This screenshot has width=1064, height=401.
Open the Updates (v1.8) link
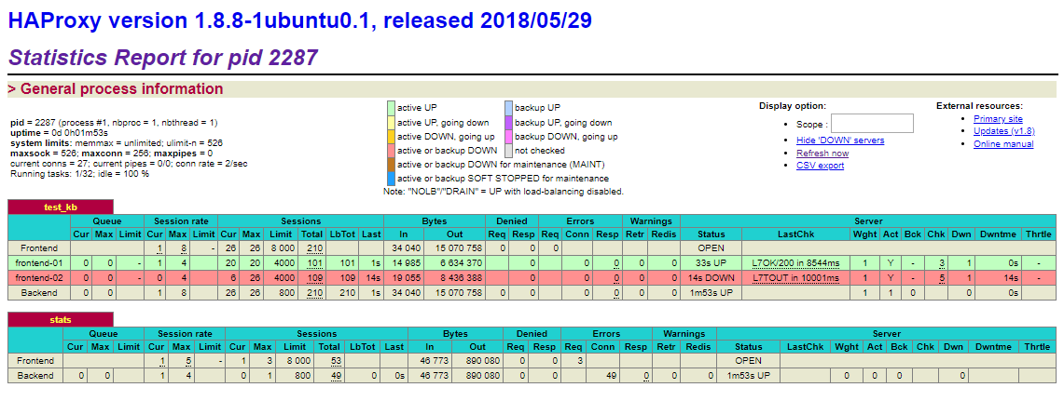point(1003,131)
